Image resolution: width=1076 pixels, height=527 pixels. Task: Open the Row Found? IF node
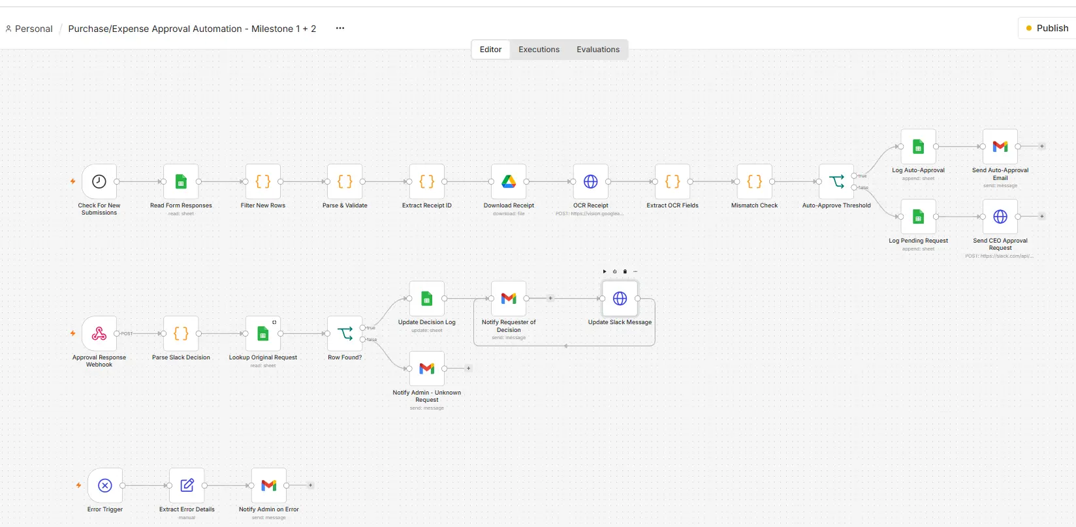coord(345,333)
